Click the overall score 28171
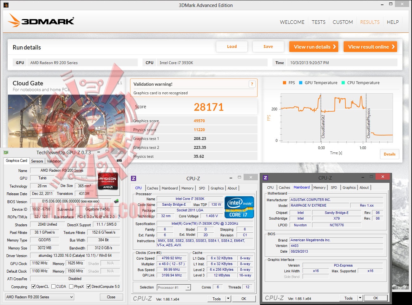The width and height of the screenshot is (412, 305). click(x=209, y=107)
